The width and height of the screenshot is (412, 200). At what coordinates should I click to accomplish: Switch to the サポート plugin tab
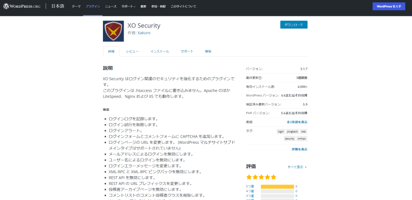point(187,52)
